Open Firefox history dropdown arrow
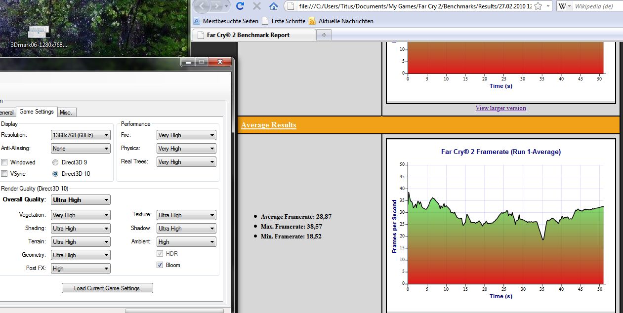623x313 pixels. tap(227, 6)
